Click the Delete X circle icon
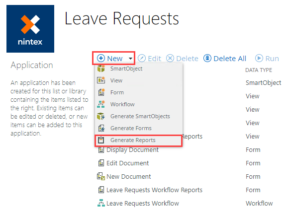 click(170, 59)
